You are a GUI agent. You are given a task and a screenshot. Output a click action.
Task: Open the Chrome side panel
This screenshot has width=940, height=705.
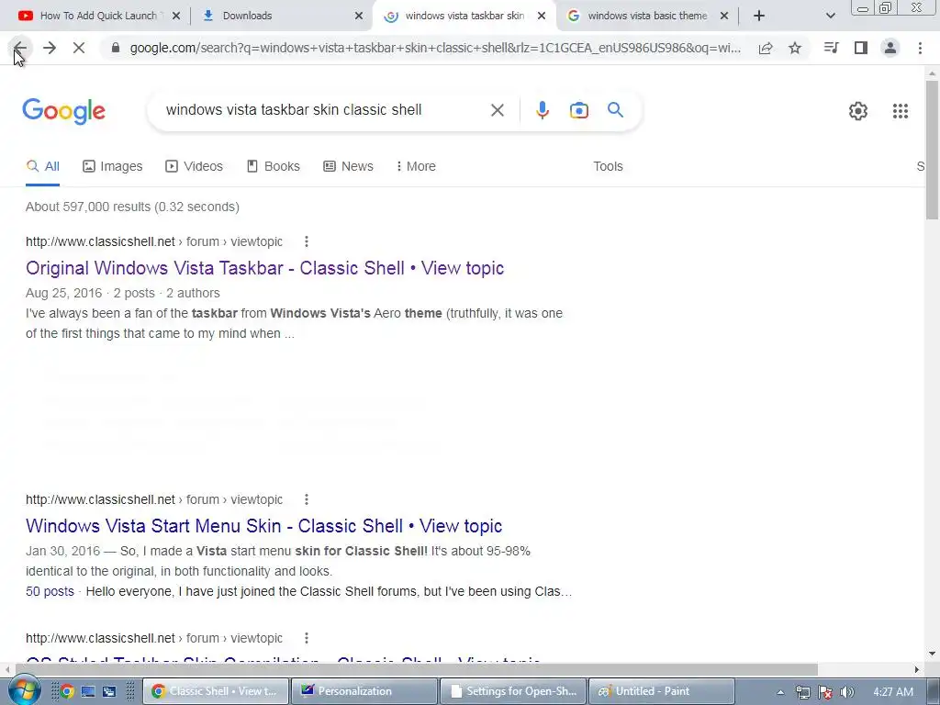861,48
